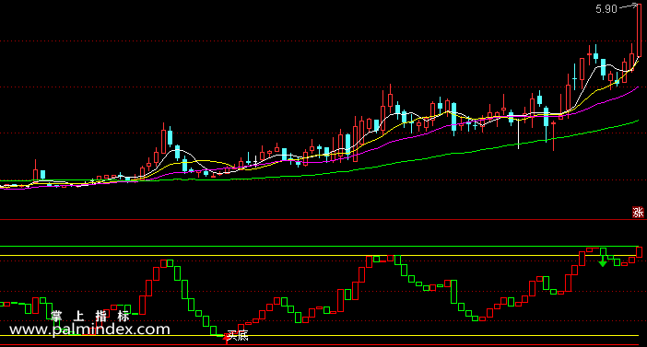Select the tallest final red candlestick
Image resolution: width=647 pixels, height=347 pixels.
click(639, 29)
